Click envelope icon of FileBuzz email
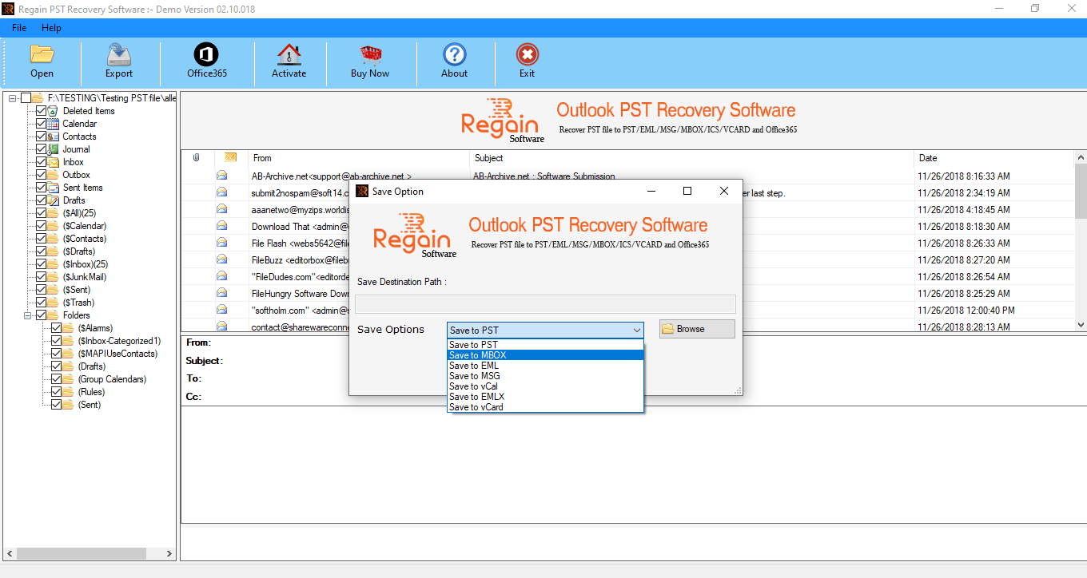 (221, 259)
